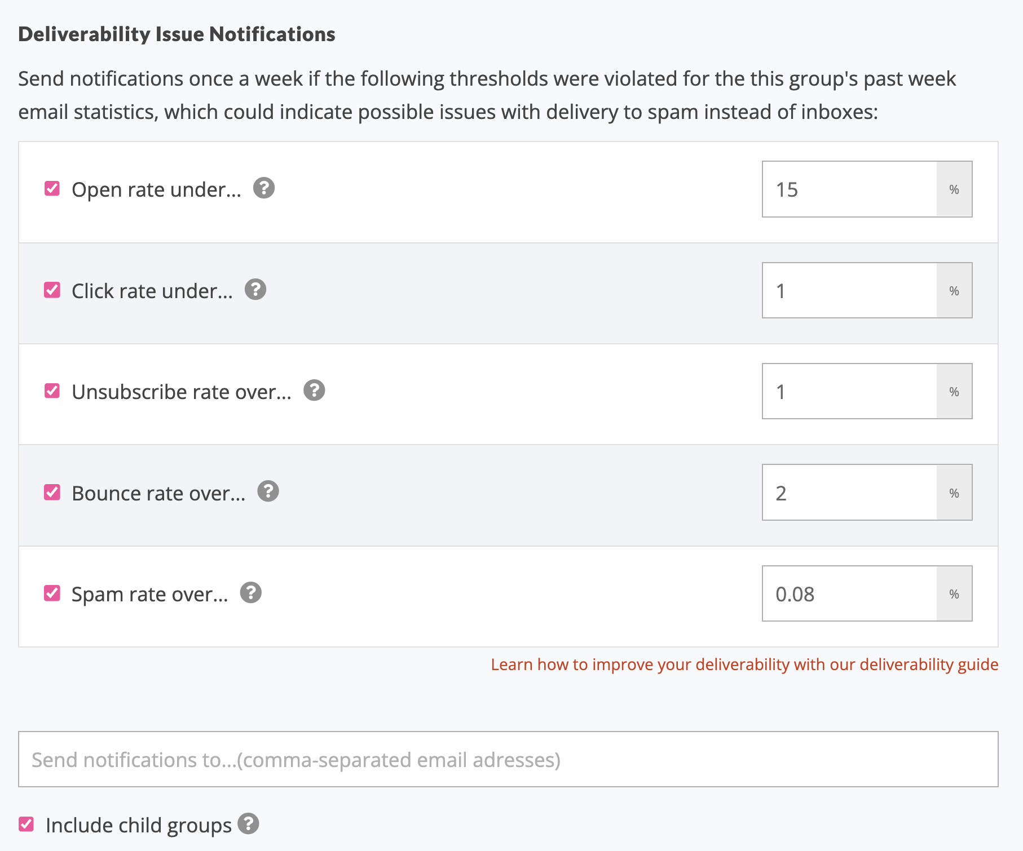Click help icon beside Include child groups
Viewport: 1023px width, 851px height.
248,824
